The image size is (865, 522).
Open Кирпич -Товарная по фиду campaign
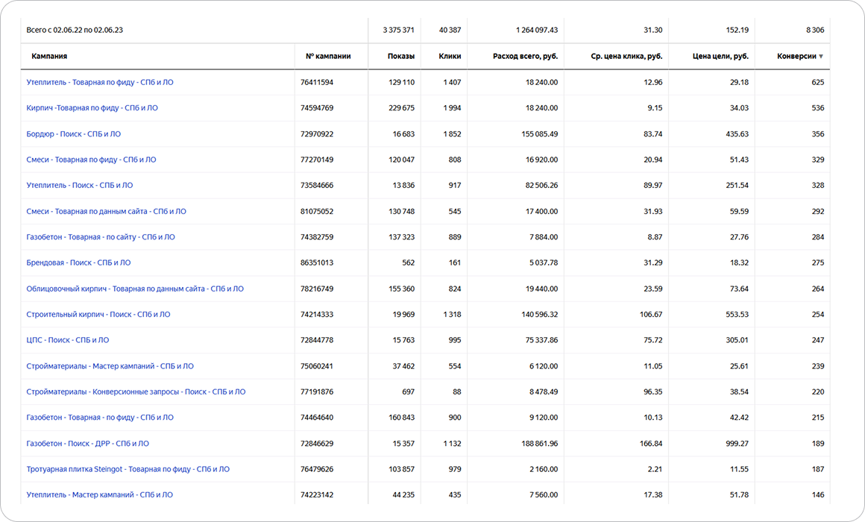pyautogui.click(x=92, y=108)
